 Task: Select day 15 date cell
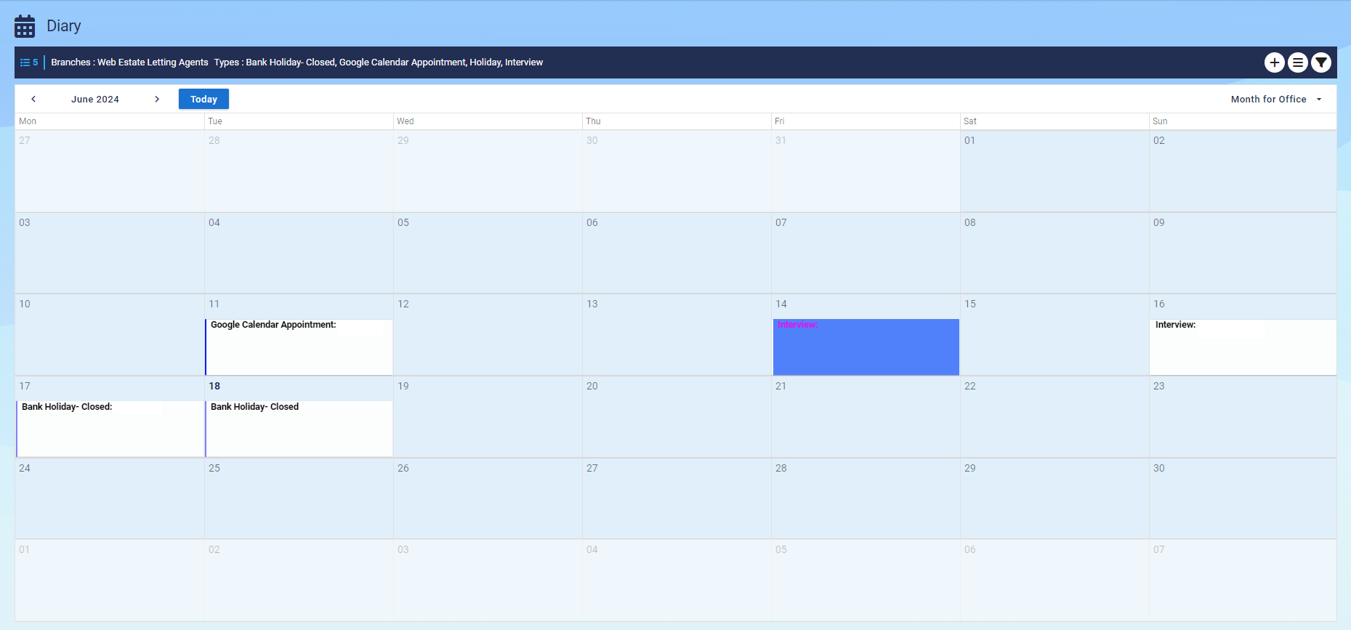pyautogui.click(x=1054, y=335)
